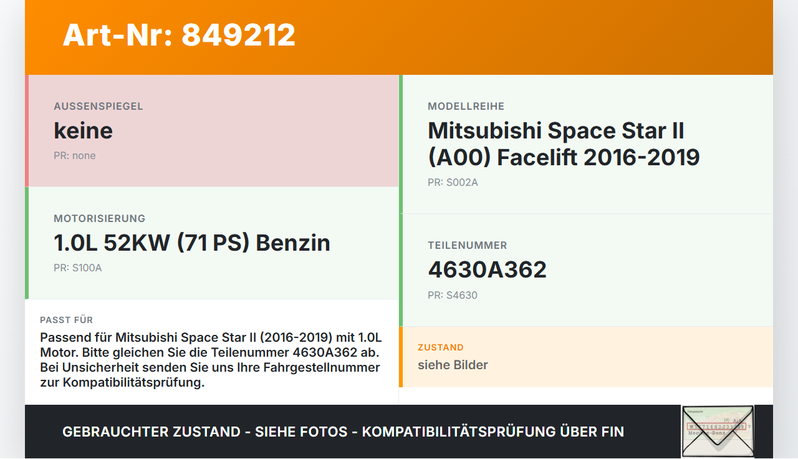Click the 'PASST FÜR' label
The image size is (798, 459).
click(67, 320)
